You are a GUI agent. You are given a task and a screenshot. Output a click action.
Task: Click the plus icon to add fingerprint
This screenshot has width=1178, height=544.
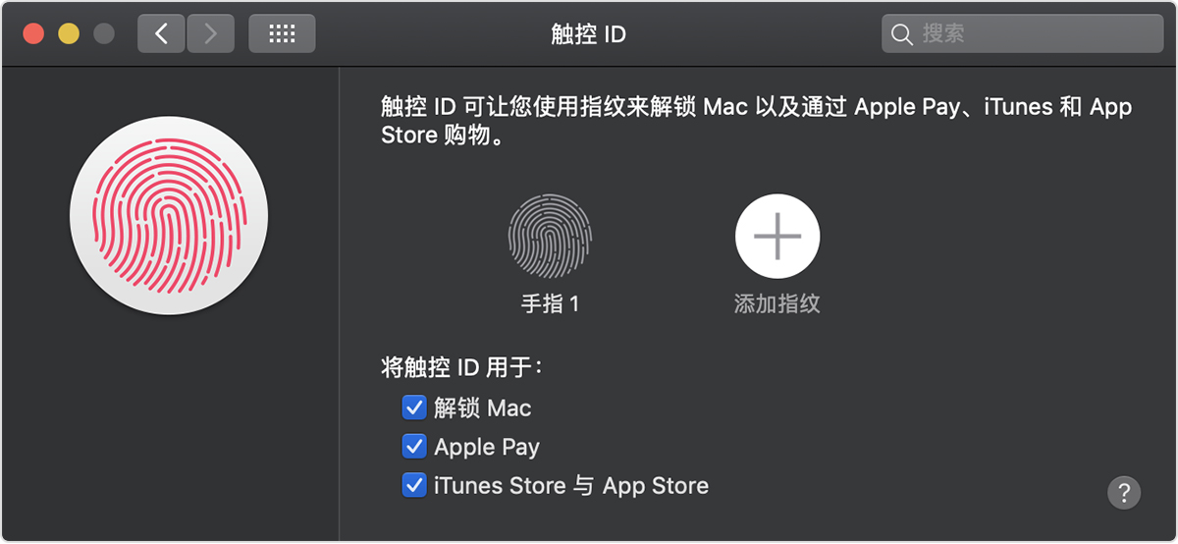[x=777, y=236]
